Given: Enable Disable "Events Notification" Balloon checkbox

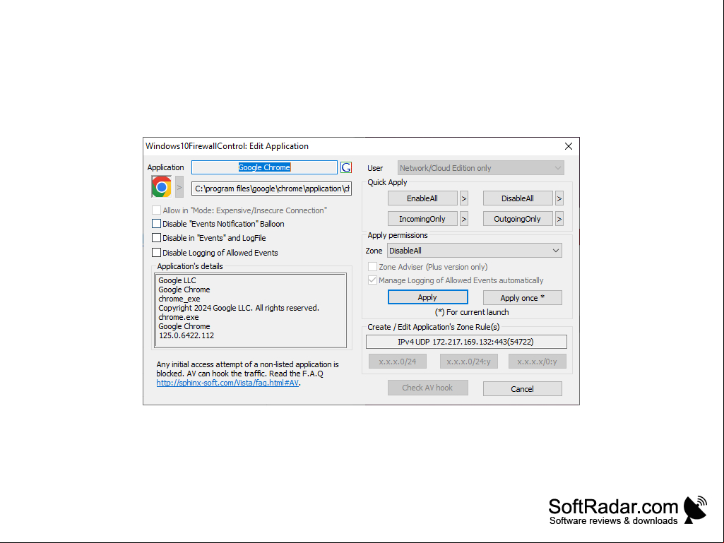Looking at the screenshot, I should (157, 223).
